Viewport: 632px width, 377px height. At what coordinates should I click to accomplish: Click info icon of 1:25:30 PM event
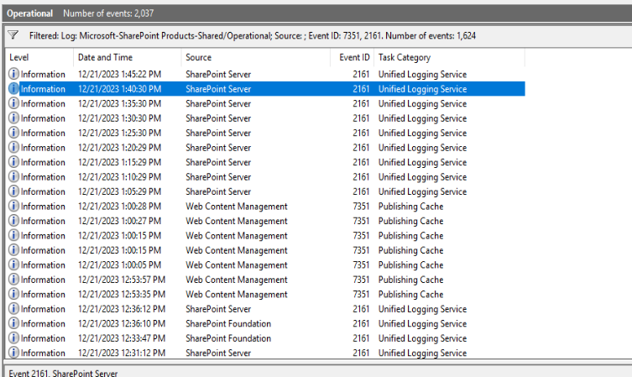(13, 133)
